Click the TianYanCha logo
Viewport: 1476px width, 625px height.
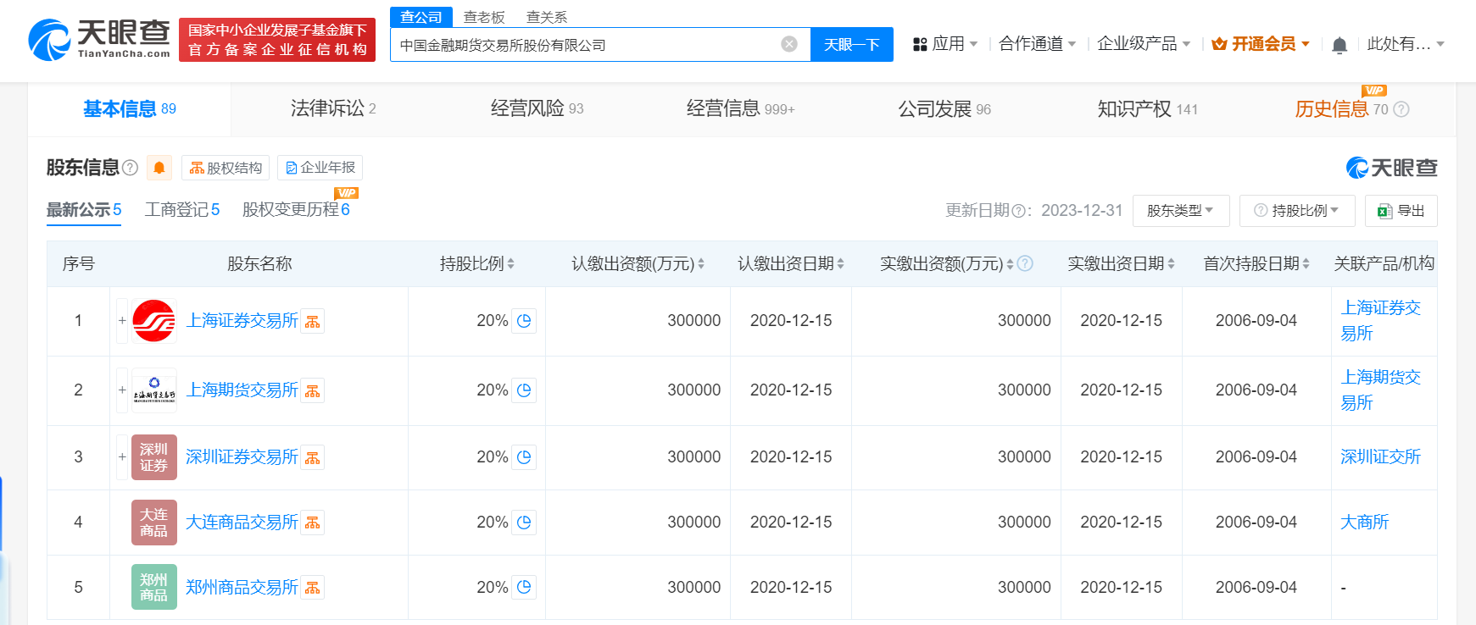coord(99,39)
